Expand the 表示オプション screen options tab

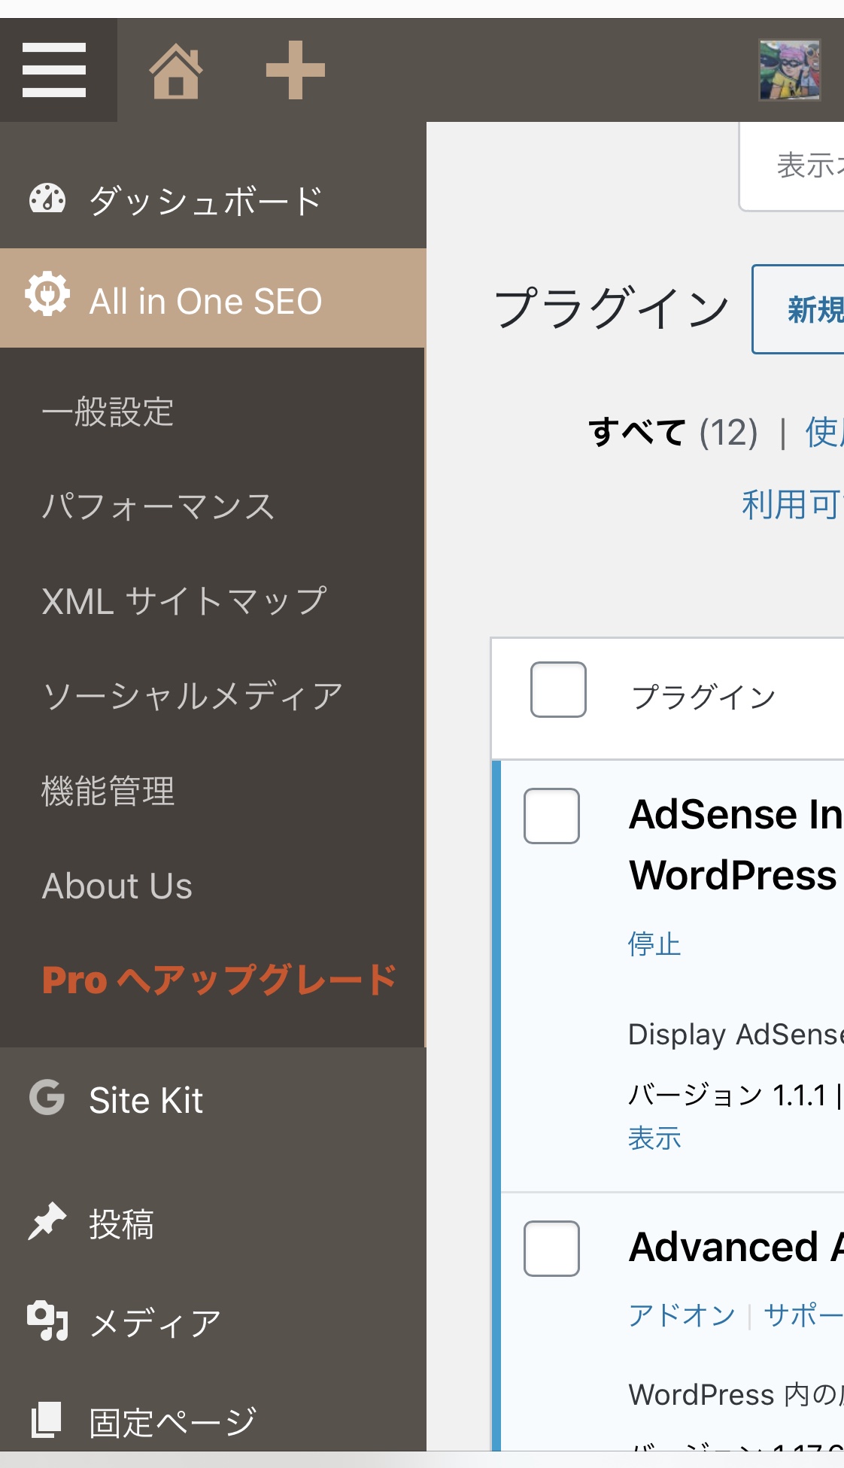791,166
